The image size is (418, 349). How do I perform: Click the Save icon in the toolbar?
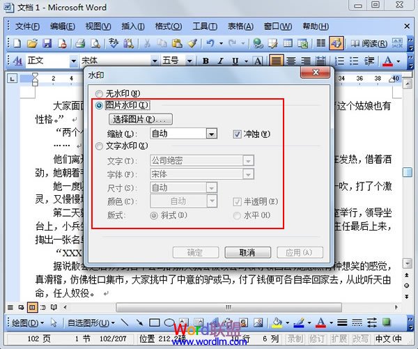[45, 43]
